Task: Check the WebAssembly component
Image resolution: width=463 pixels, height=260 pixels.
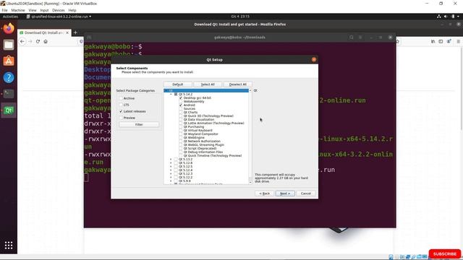Action: (181, 101)
